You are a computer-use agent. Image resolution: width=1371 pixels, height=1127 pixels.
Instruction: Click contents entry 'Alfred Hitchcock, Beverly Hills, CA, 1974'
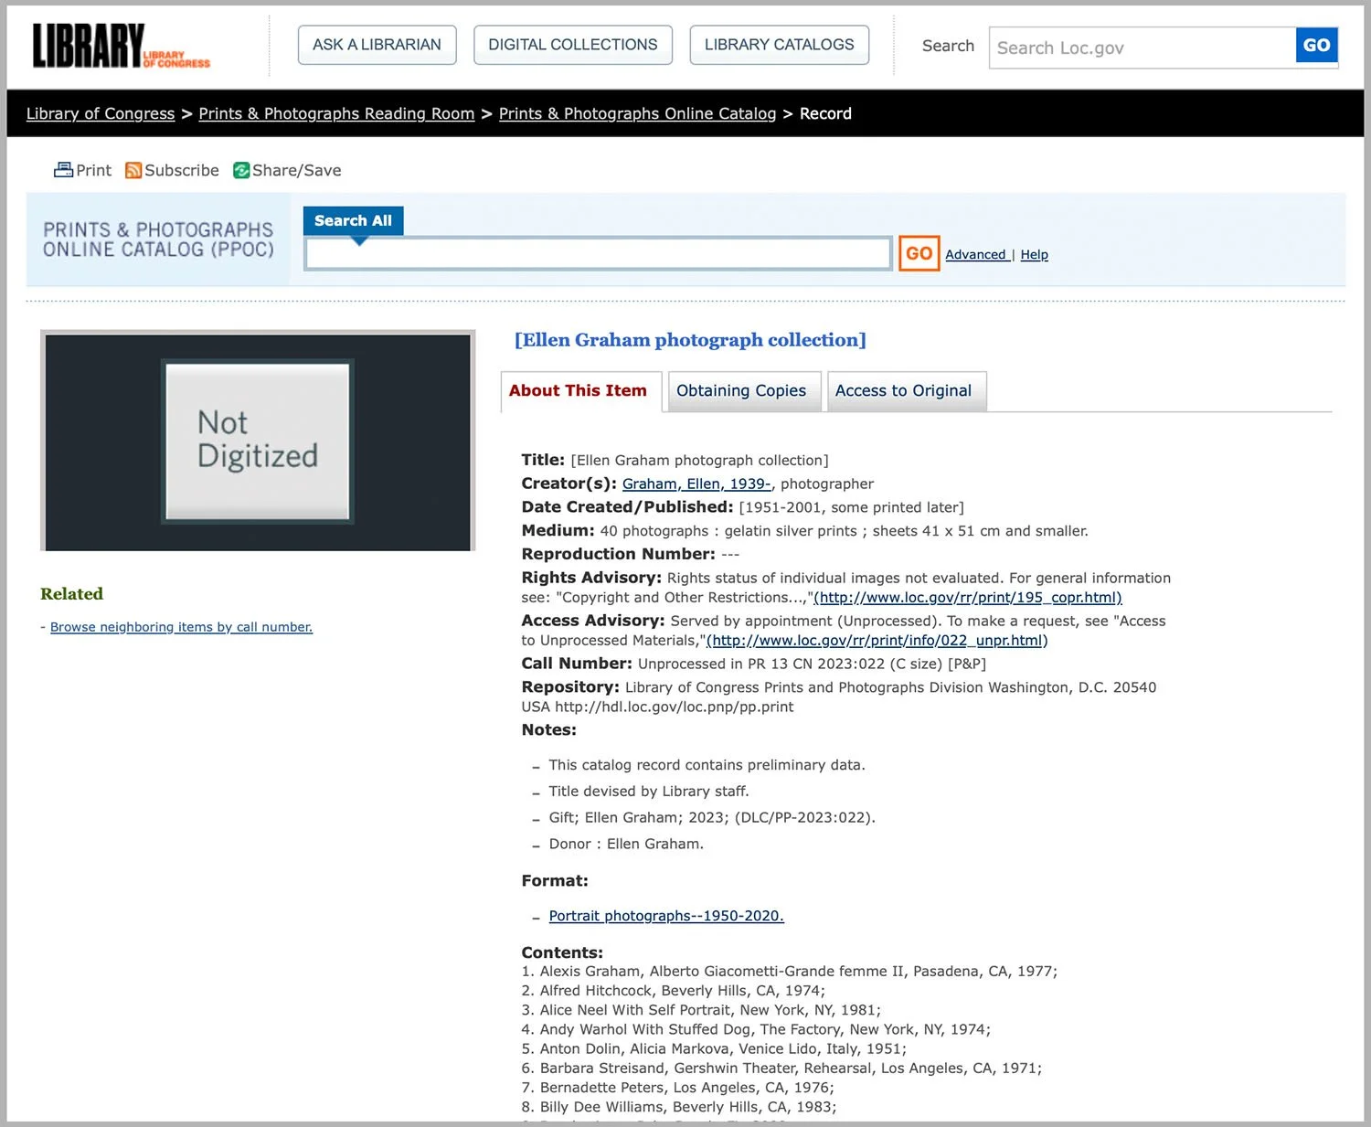[681, 991]
